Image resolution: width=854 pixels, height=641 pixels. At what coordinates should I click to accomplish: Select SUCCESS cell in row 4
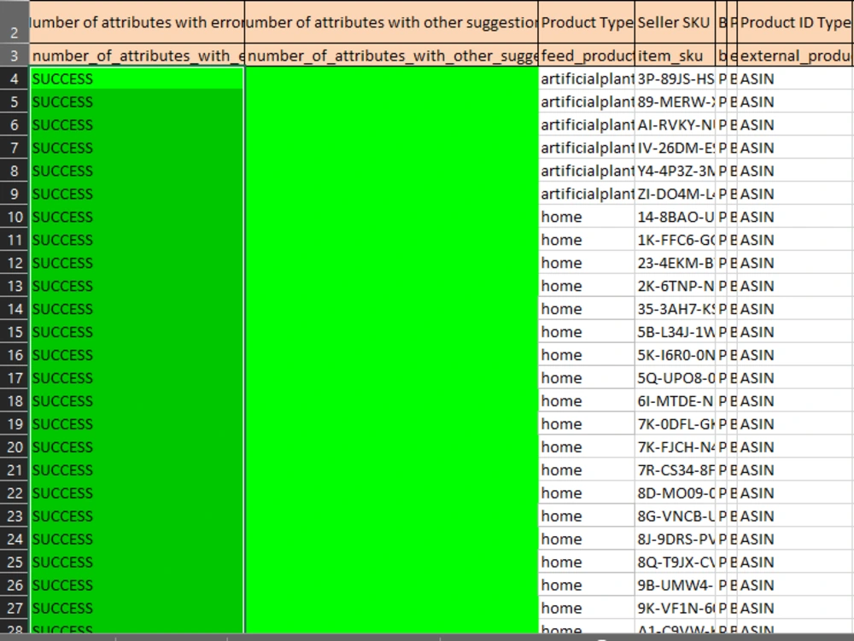(137, 79)
